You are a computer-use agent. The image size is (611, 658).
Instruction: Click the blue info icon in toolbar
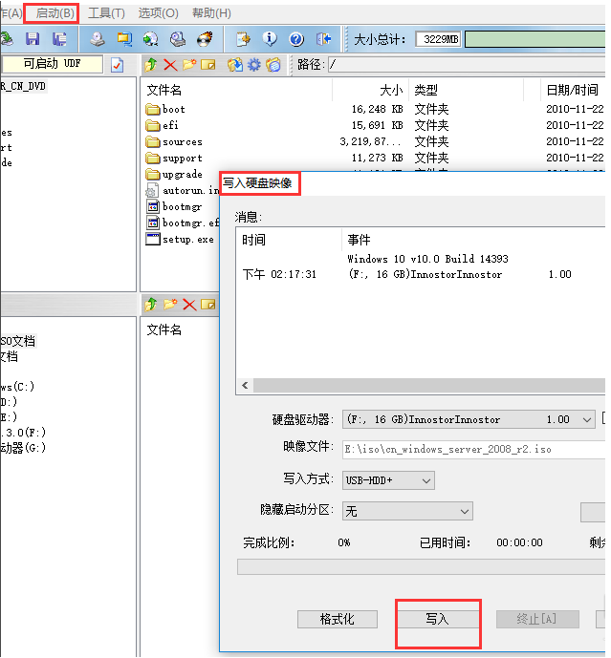270,39
